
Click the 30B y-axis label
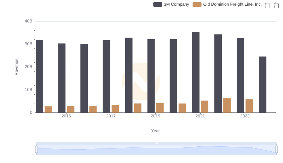click(x=29, y=44)
